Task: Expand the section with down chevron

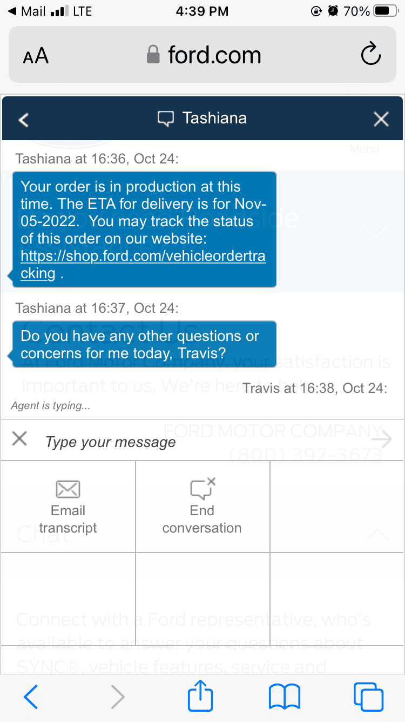Action: tap(376, 231)
